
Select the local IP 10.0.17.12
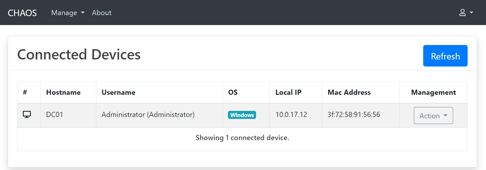(x=291, y=114)
